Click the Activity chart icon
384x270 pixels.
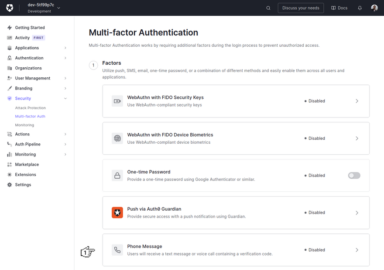(10, 38)
